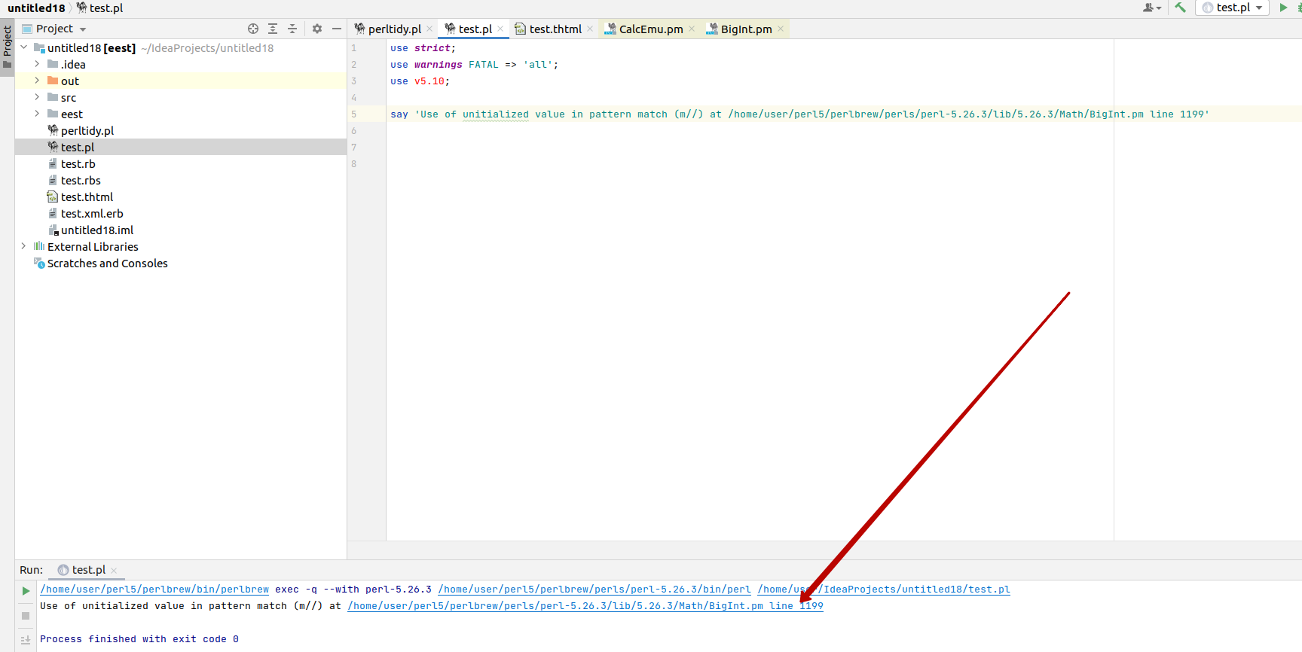Hide the Project panel with the minus icon

pos(337,29)
